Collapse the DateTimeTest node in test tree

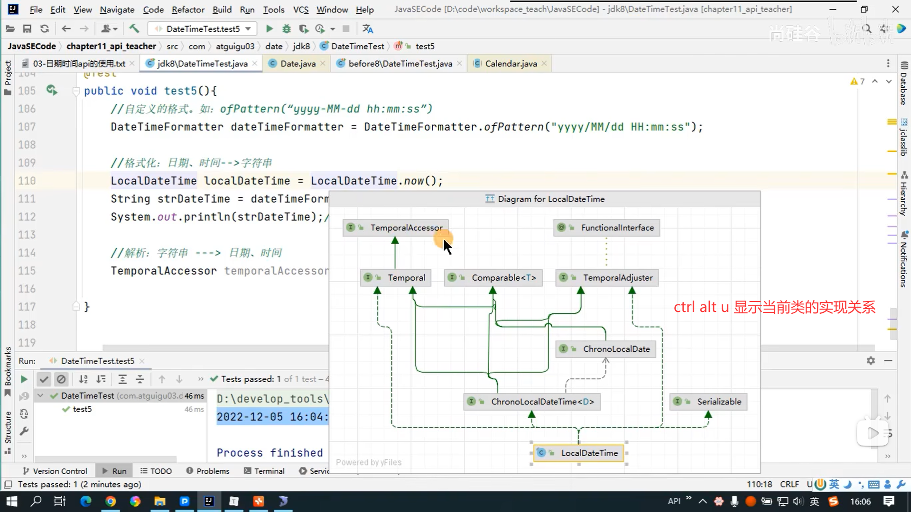[x=40, y=396]
